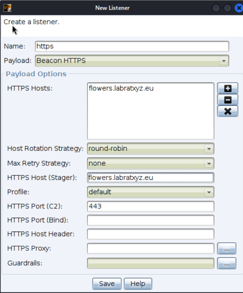The image size is (243, 293).
Task: Click the HTTPS Host (Stager) field
Action: pos(150,177)
